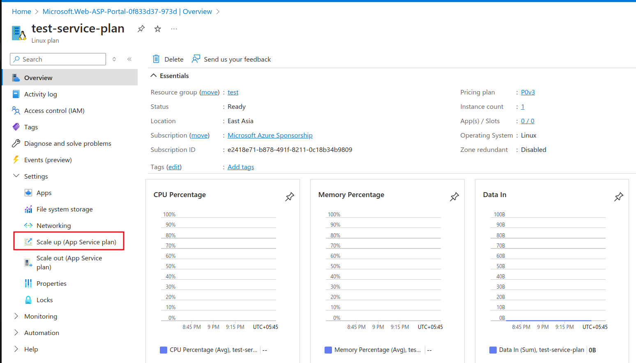Click the Scale out icon

28,263
